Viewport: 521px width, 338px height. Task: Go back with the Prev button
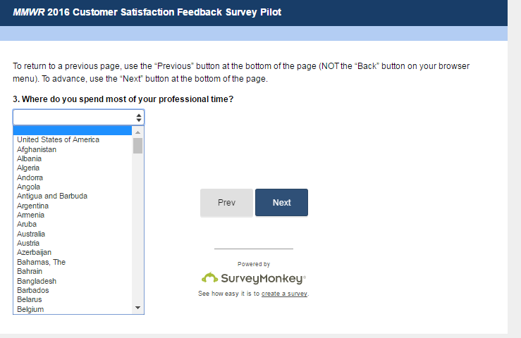tap(226, 203)
